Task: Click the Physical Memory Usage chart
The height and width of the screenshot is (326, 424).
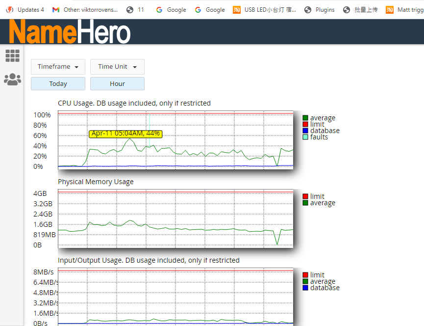Action: click(175, 217)
